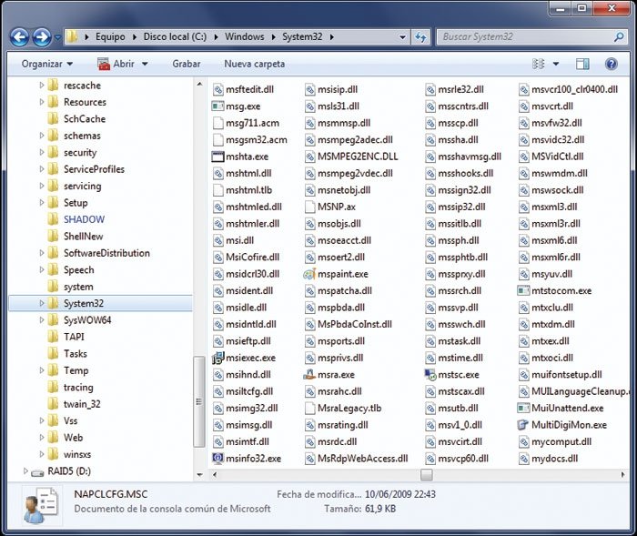Select the mtstocom.exe icon

523,291
